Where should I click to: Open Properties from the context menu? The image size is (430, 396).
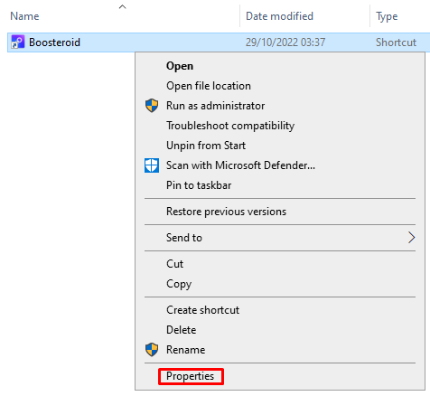tap(191, 376)
